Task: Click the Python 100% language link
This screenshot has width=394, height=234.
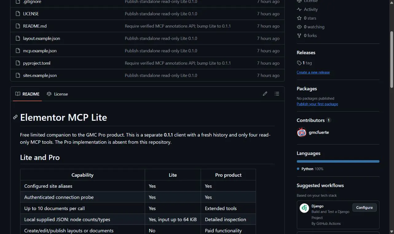Action: [x=310, y=169]
